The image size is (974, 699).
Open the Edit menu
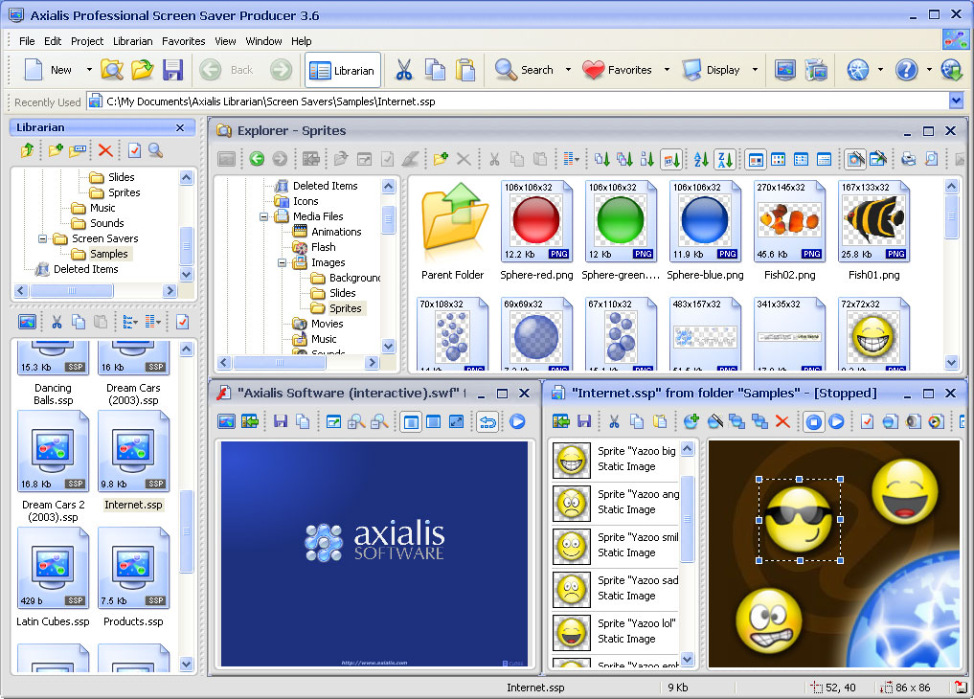(x=52, y=41)
